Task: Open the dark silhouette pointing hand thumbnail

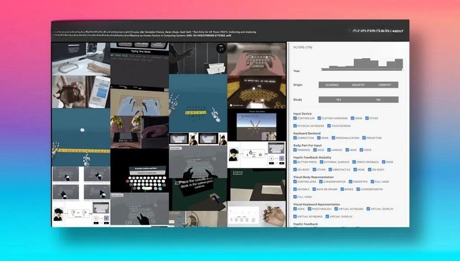Action: pyautogui.click(x=198, y=58)
